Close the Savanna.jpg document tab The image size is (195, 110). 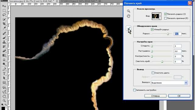[57, 1]
